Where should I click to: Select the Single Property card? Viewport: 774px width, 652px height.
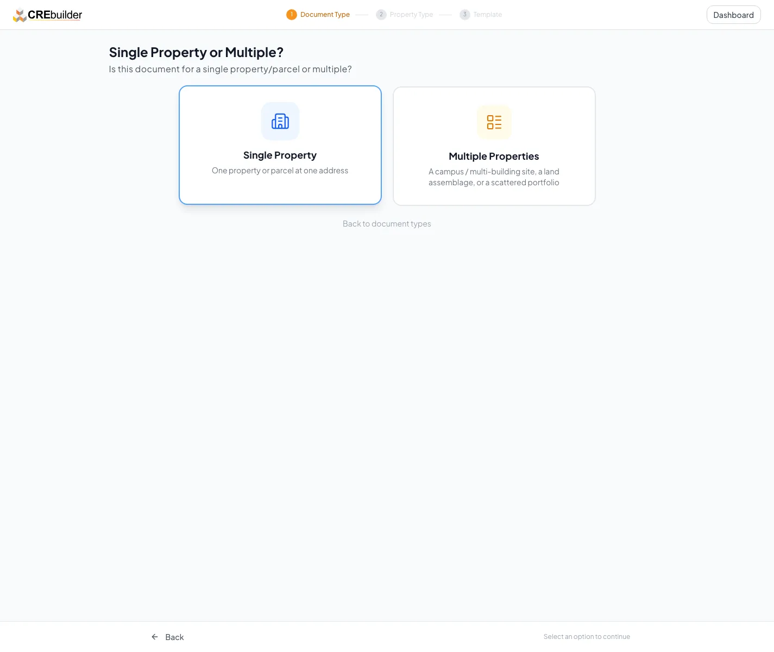coord(280,145)
